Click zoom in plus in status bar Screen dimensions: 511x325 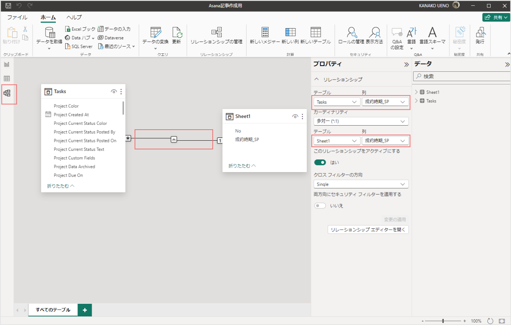465,321
